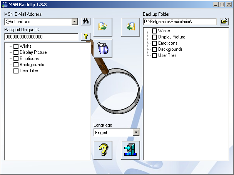Check Winks in the left list

pyautogui.click(x=16, y=46)
